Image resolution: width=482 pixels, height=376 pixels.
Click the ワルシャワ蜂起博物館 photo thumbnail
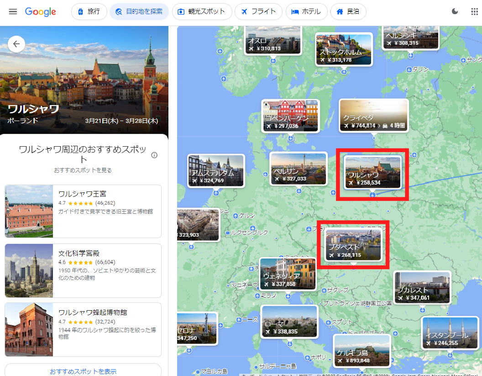[x=29, y=329]
